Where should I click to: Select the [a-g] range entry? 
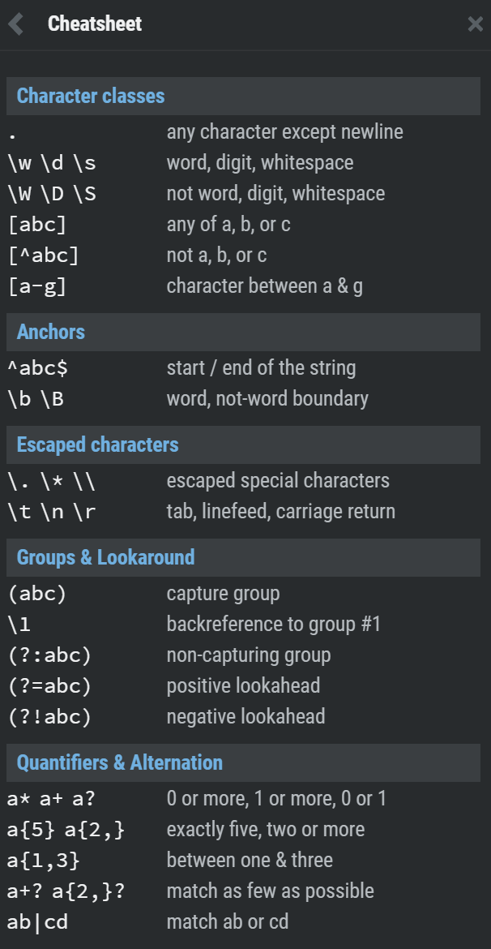37,286
